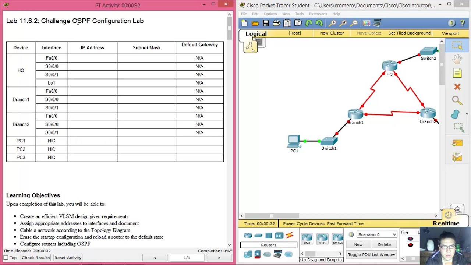Viewport: 471px width, 265px height.
Task: Select the Wireless Devices category icon
Action: (x=279, y=236)
